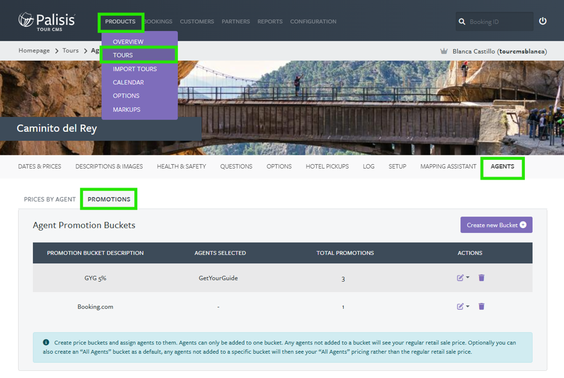Click the power logout icon
The image size is (564, 378).
(x=543, y=21)
